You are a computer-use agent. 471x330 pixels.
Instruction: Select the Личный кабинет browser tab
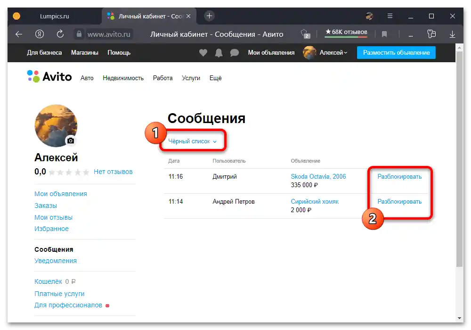tap(149, 16)
